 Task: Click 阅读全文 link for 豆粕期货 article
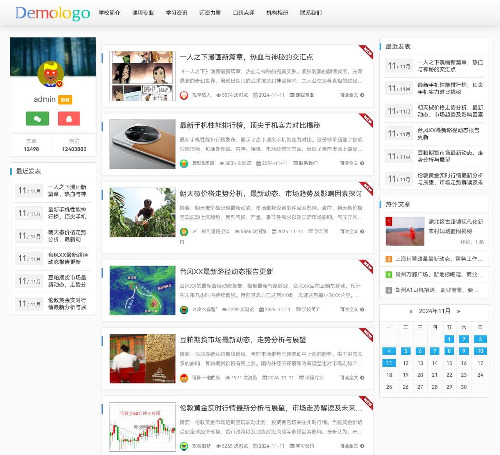[x=348, y=378]
